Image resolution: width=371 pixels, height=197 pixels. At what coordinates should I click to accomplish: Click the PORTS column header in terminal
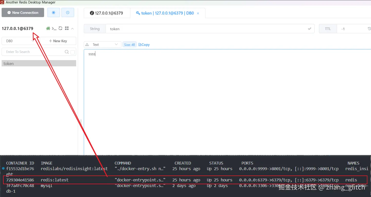[247, 163]
